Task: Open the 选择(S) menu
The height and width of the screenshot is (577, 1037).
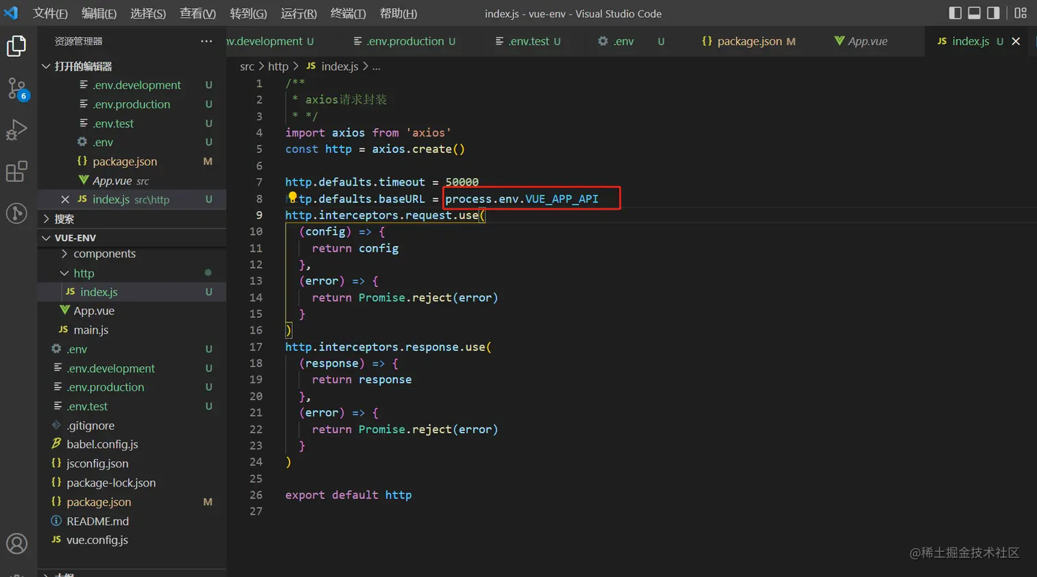Action: click(x=148, y=13)
